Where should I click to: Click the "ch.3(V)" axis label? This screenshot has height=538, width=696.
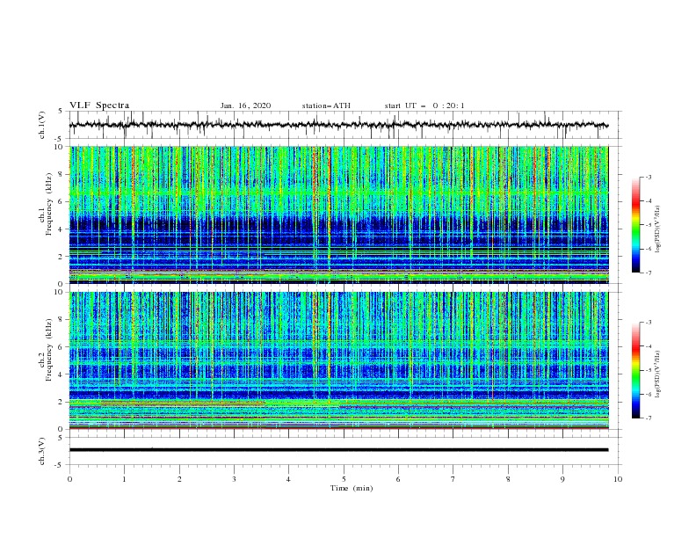tap(42, 451)
